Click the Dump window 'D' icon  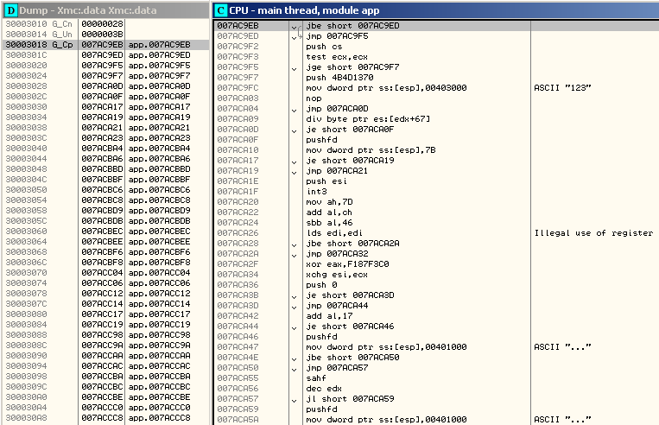pyautogui.click(x=10, y=9)
